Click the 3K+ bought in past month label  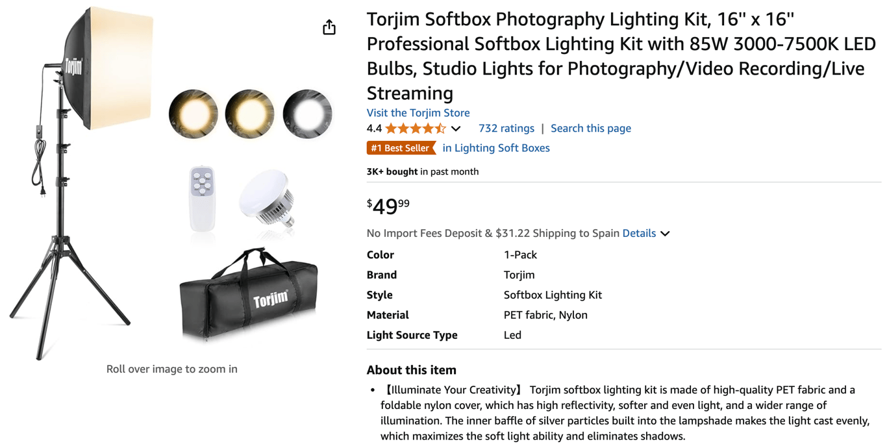coord(422,171)
